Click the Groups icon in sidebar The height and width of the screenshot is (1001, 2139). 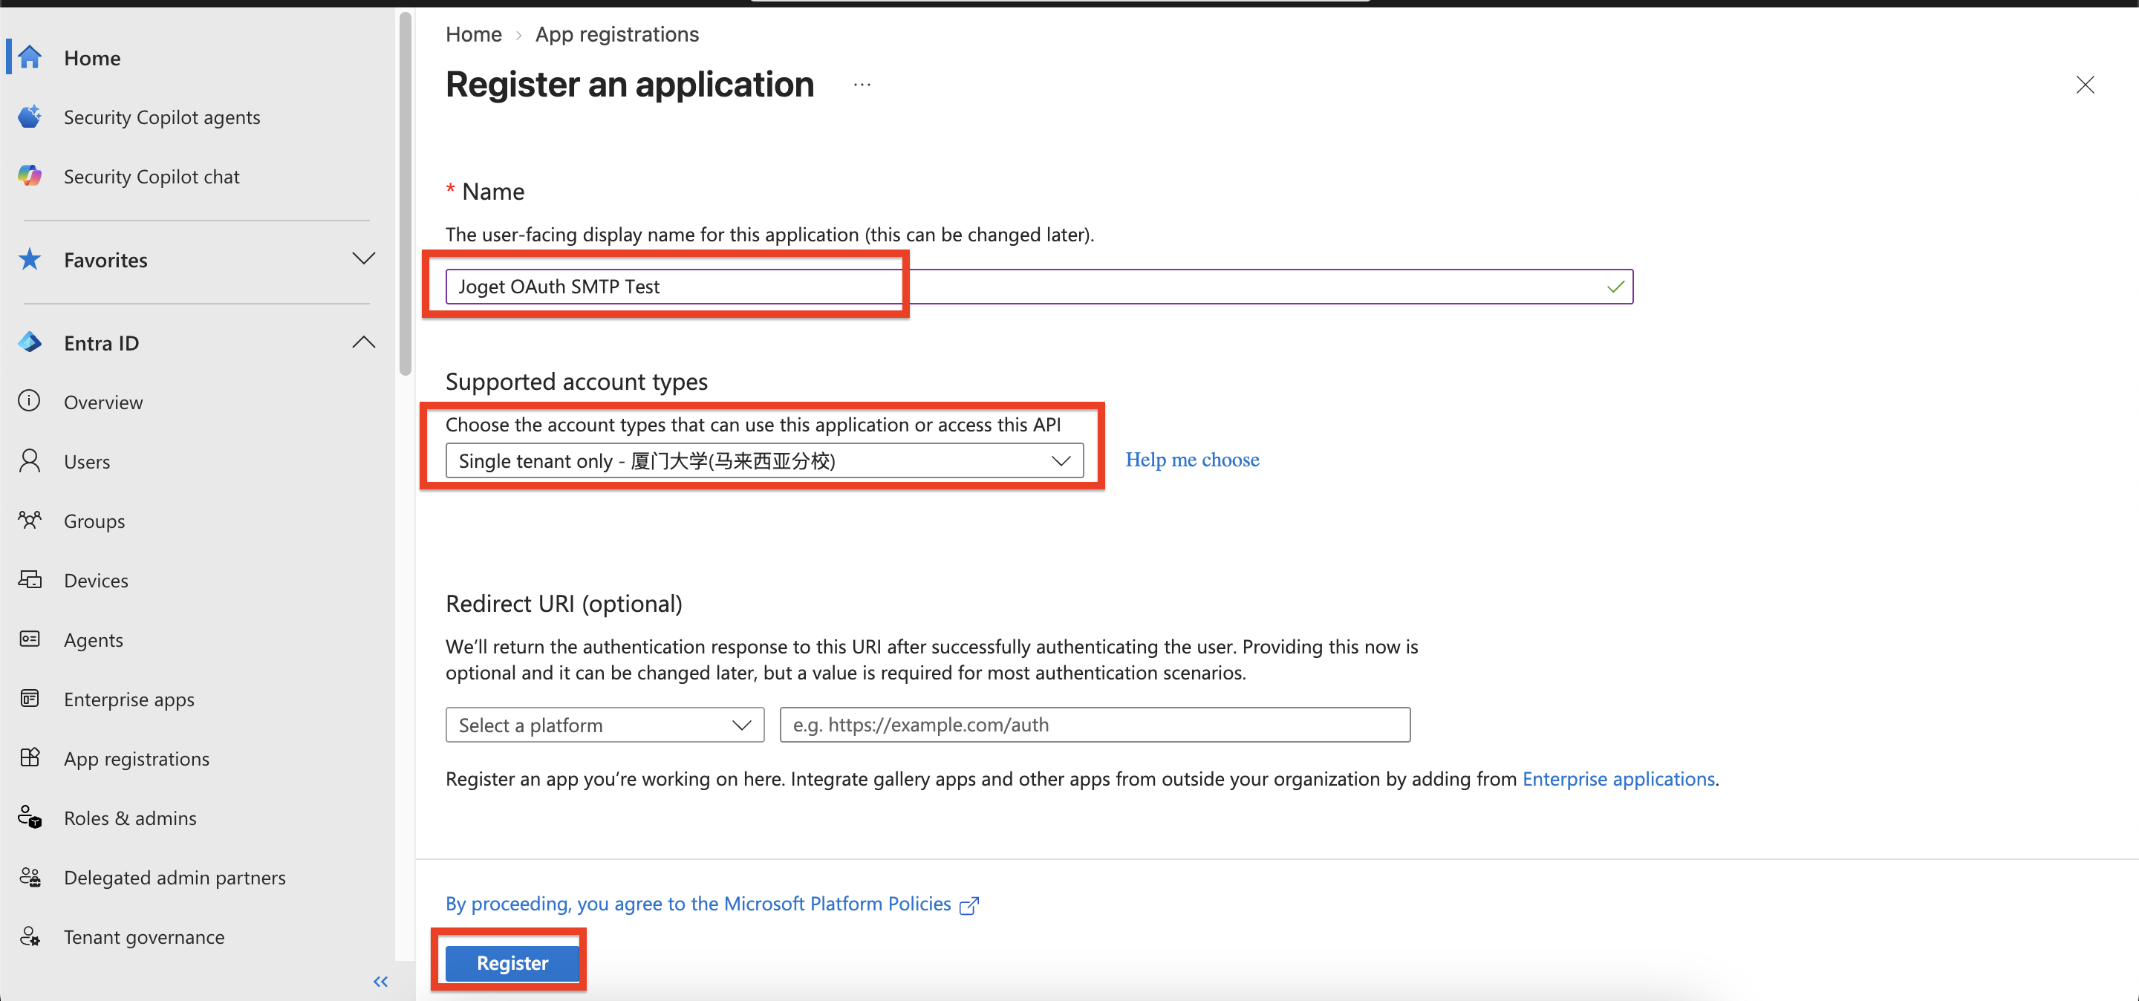(x=30, y=521)
